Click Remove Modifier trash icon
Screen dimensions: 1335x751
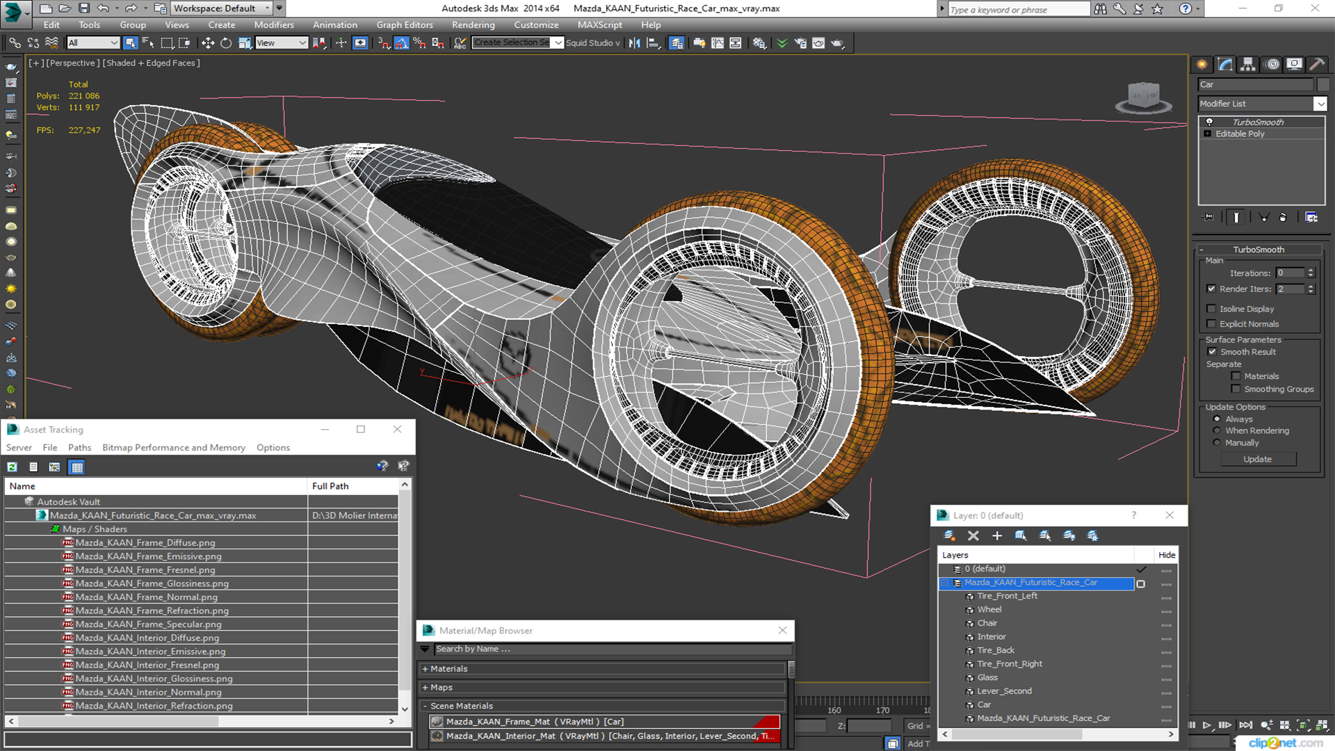(x=1283, y=217)
